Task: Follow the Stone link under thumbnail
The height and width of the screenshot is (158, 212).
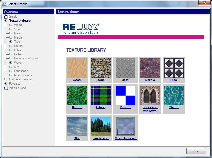Action: click(101, 80)
